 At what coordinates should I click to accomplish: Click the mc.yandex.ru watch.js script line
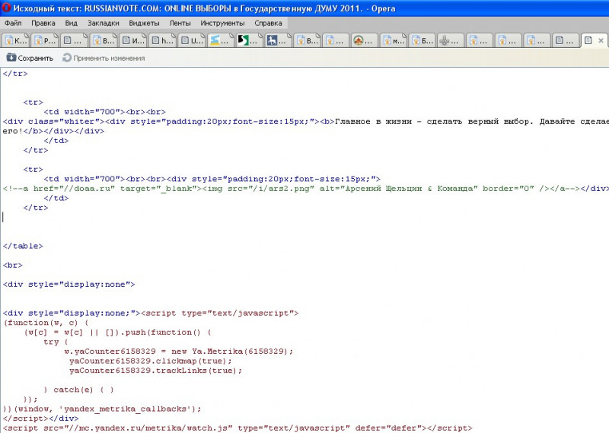[x=238, y=428]
